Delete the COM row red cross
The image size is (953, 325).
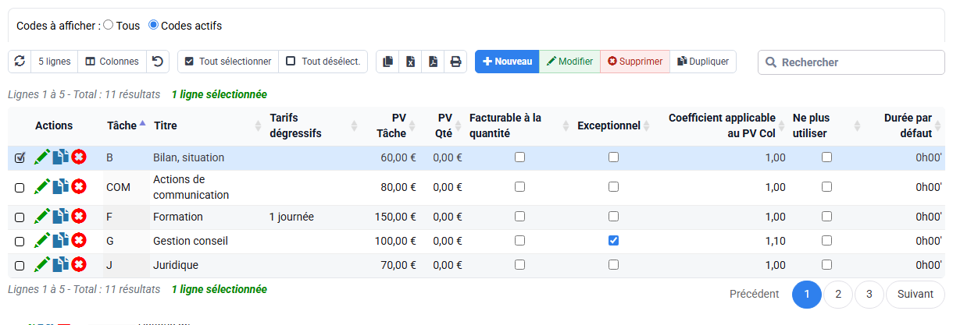tap(79, 187)
